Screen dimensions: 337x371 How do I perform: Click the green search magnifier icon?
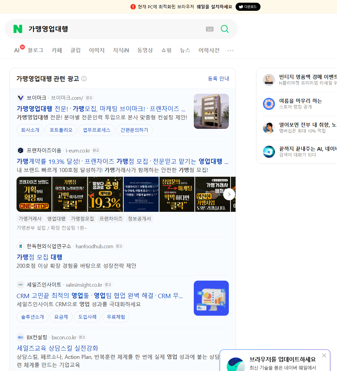pos(225,29)
